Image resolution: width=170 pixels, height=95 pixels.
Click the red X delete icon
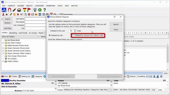[x=18, y=14]
